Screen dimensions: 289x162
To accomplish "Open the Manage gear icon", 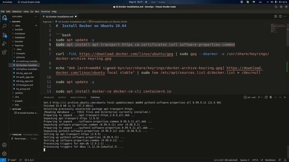I will click(x=4, y=153).
